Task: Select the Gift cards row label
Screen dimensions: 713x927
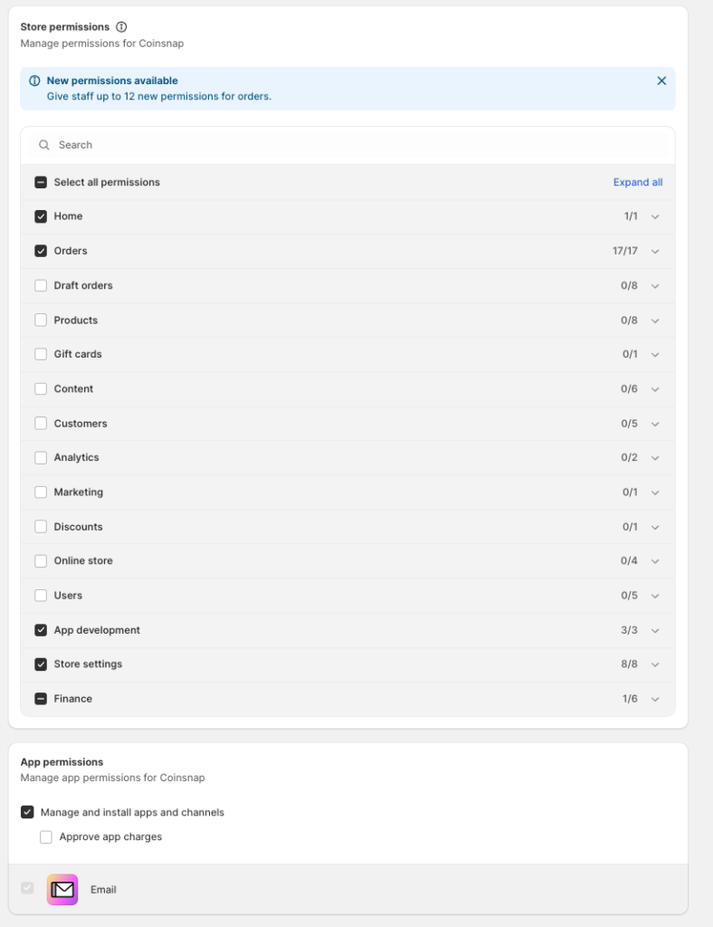Action: [x=78, y=354]
